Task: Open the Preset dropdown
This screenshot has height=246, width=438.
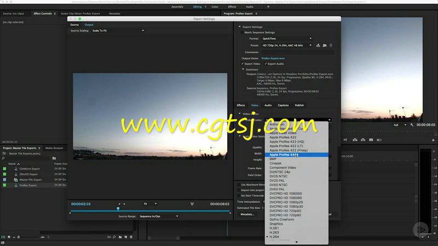Action: (287, 45)
